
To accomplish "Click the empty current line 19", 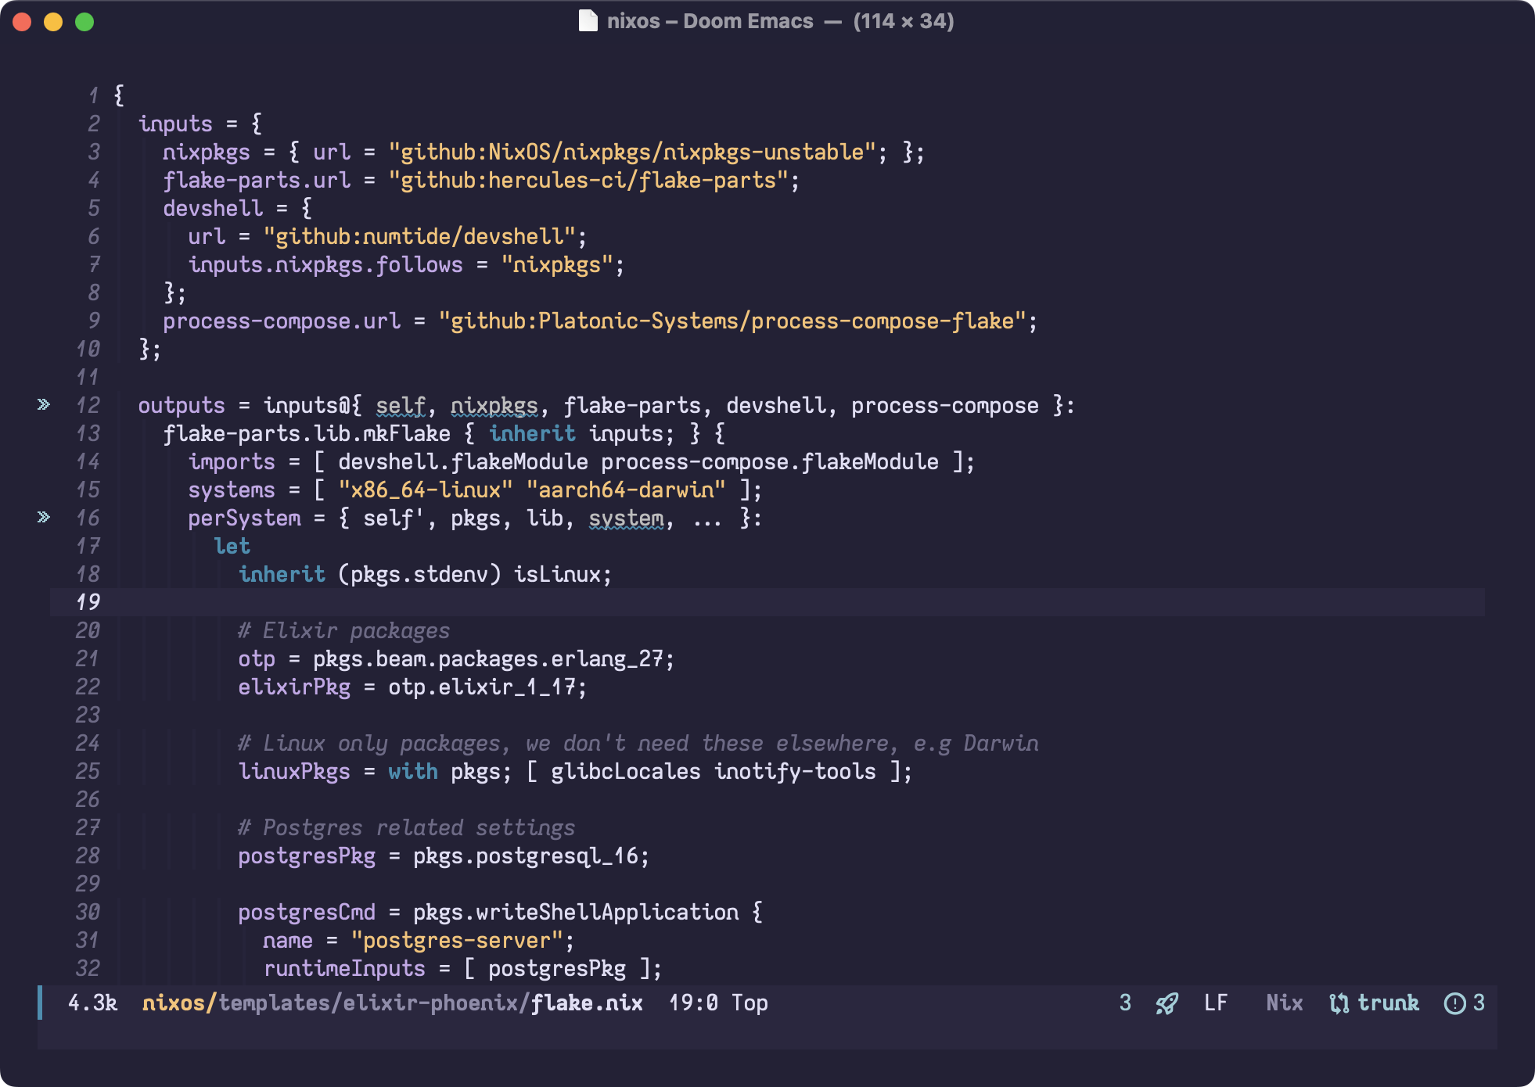I will tap(767, 602).
